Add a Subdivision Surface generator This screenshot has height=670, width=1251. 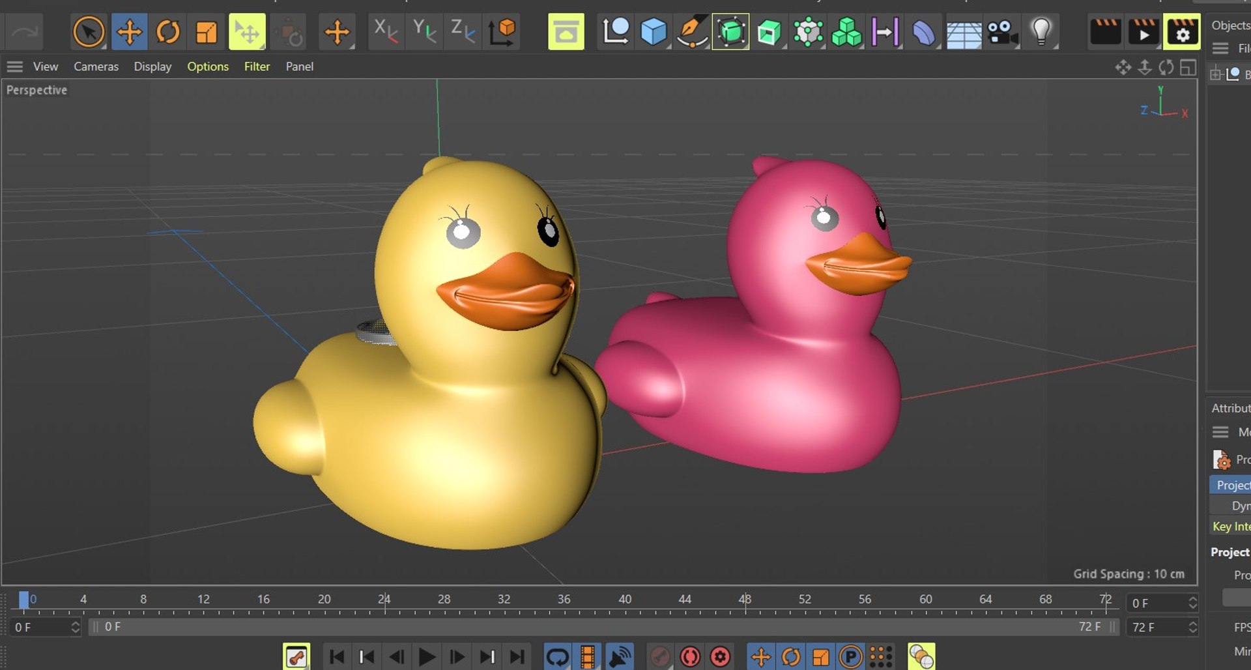tap(730, 31)
